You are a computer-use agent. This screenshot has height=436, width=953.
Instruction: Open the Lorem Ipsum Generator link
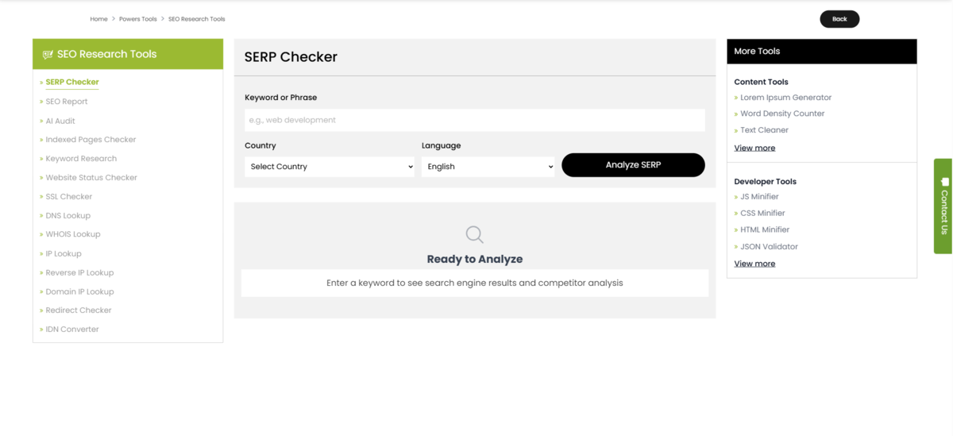pos(785,98)
